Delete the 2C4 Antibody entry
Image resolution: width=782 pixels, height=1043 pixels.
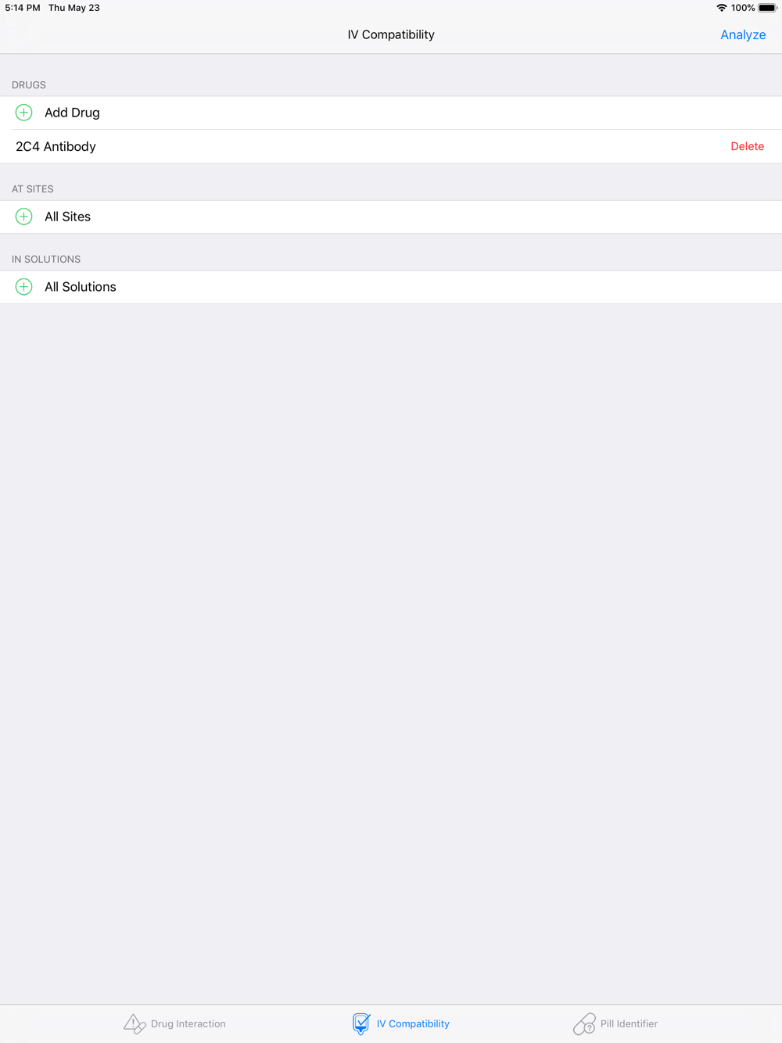[x=747, y=146]
